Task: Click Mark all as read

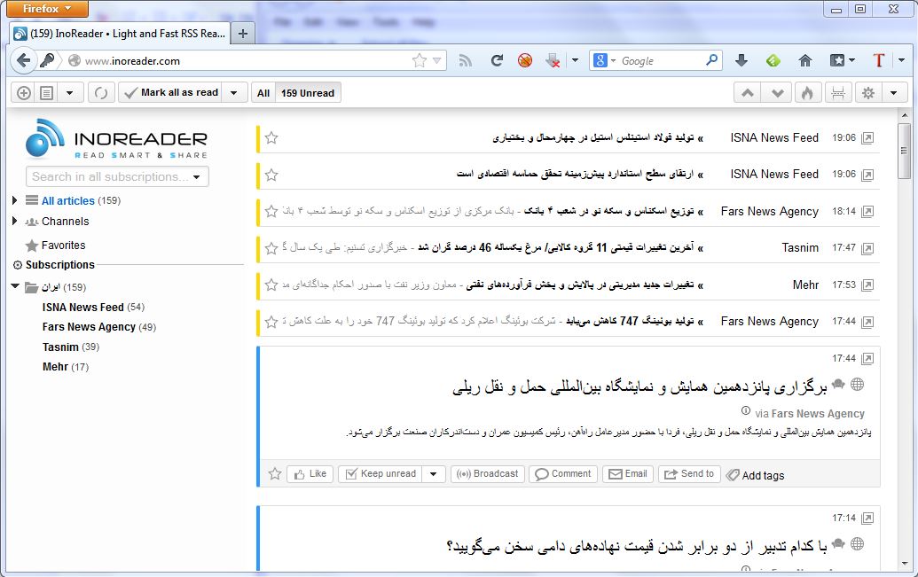Action: [x=171, y=92]
